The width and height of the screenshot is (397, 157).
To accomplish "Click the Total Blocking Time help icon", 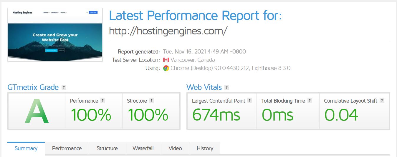I will click(x=310, y=101).
